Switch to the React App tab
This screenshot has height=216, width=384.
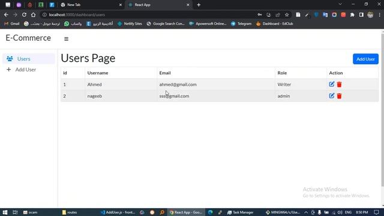tap(158, 5)
